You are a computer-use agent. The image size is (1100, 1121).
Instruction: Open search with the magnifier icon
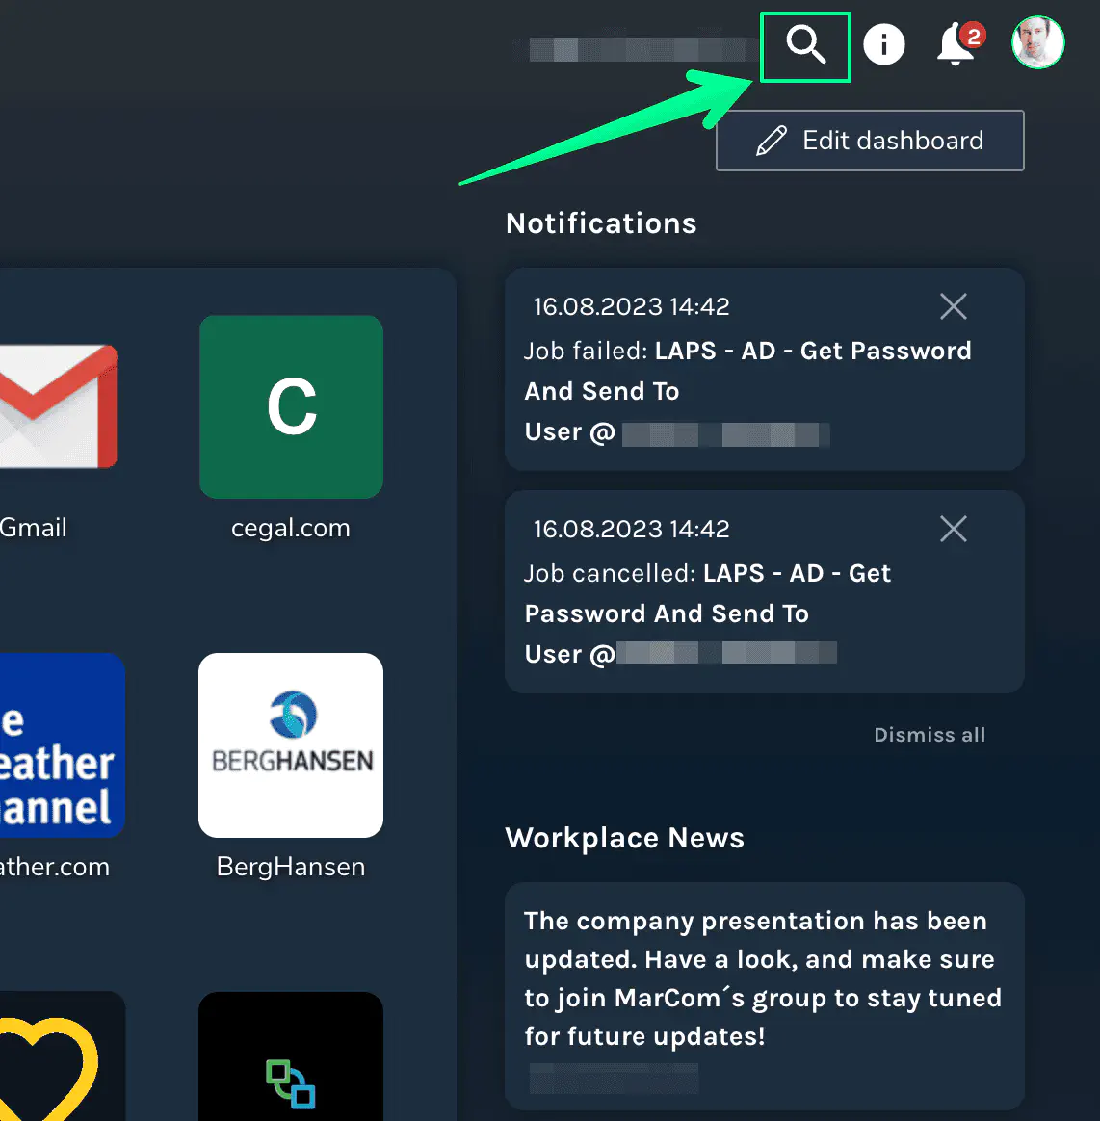805,45
